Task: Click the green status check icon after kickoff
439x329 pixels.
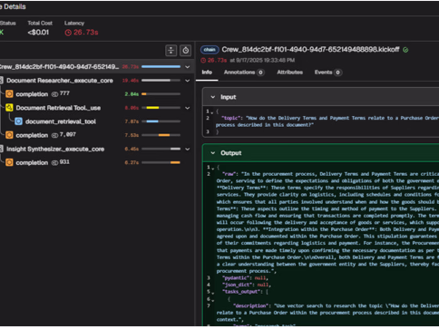Action: coord(405,50)
